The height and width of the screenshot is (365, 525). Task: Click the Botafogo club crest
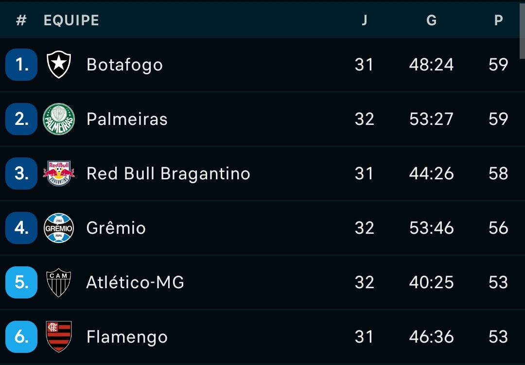click(59, 65)
